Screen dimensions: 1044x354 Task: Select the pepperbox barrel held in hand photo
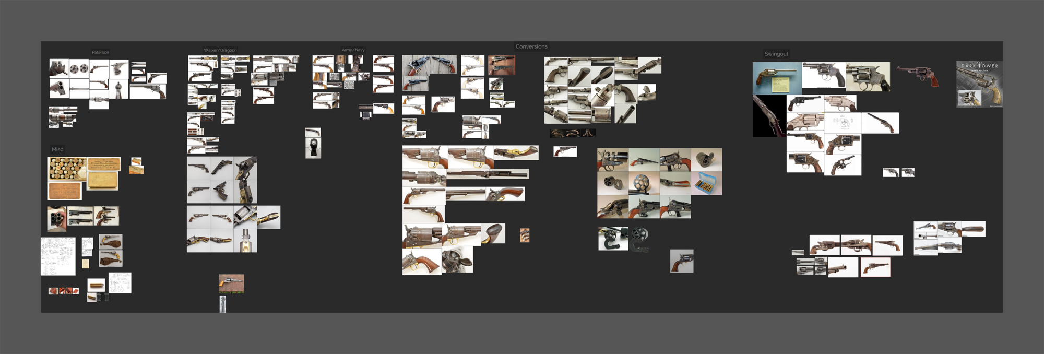point(56,219)
